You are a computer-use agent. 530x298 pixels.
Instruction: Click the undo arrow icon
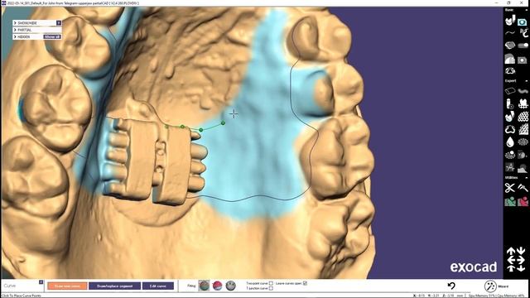click(x=451, y=286)
